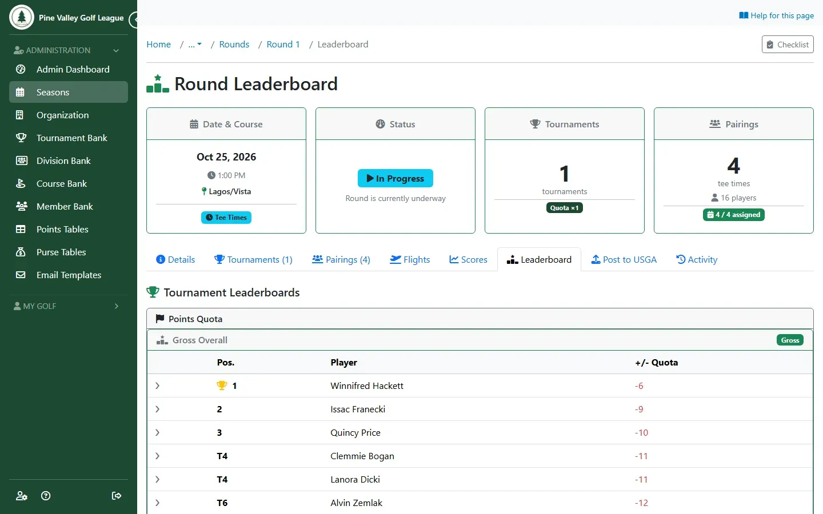The height and width of the screenshot is (514, 823).
Task: Click Quincy Price's -10 score
Action: [x=641, y=433]
